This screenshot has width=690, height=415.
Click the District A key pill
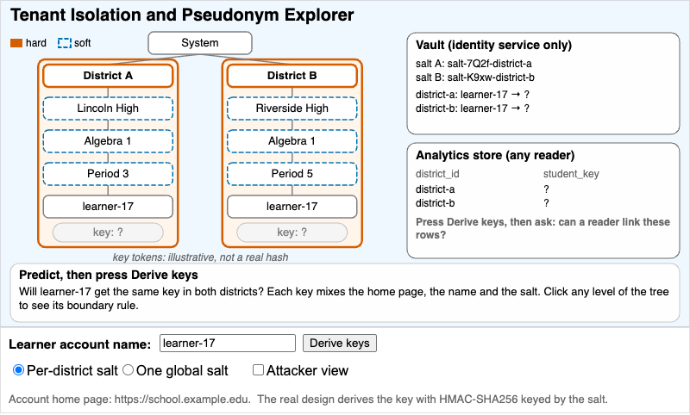click(108, 232)
